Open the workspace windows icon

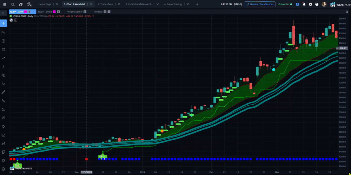21,4
